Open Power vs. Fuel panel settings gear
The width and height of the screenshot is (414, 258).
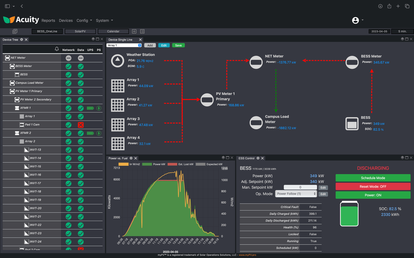(x=131, y=158)
